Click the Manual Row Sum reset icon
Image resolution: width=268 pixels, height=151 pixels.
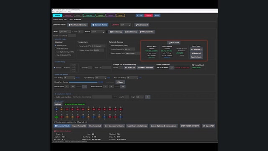123,87
